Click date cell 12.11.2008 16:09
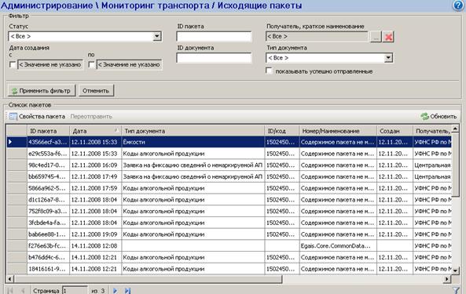466x294 pixels. [95, 165]
